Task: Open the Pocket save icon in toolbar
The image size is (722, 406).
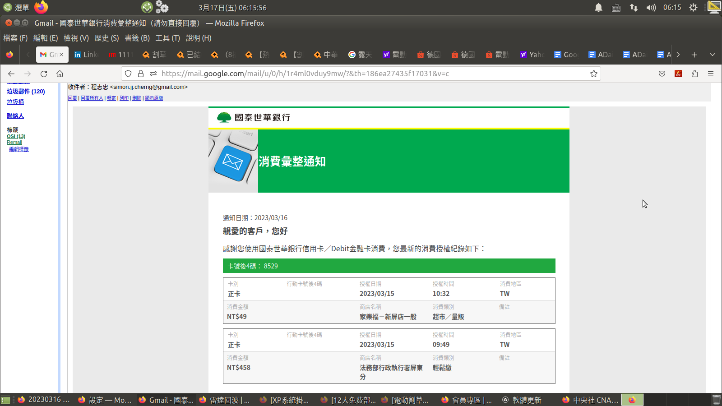Action: [x=662, y=74]
